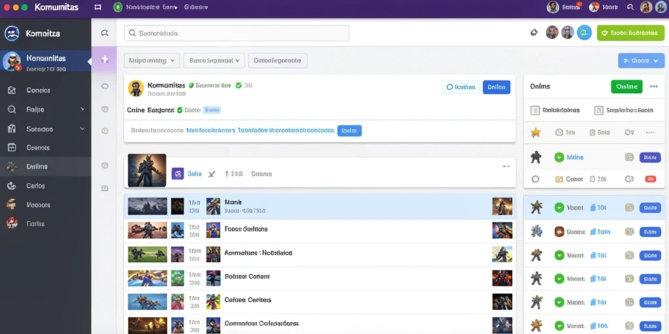Screen dimensions: 669x334
Task: Click the green circular badge in the title bar
Action: (x=118, y=7)
